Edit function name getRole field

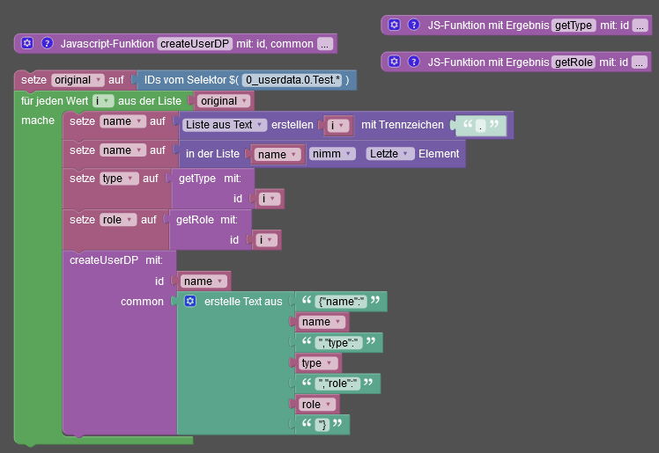574,62
